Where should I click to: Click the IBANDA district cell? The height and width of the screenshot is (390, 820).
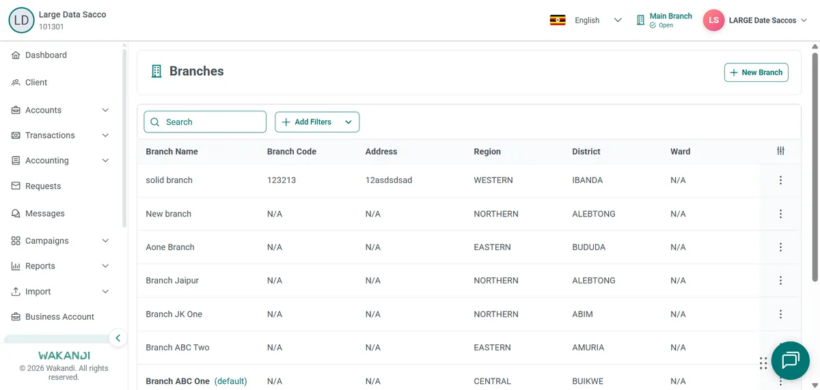click(x=588, y=180)
